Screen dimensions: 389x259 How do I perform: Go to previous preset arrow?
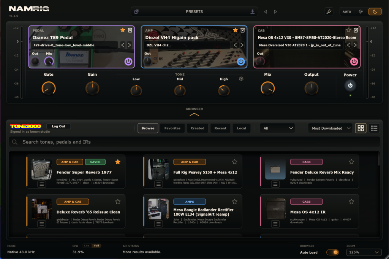pos(266,12)
